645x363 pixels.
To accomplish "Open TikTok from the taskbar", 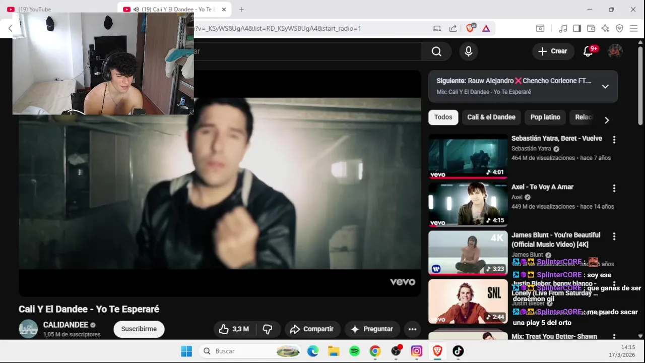I will tap(458, 351).
